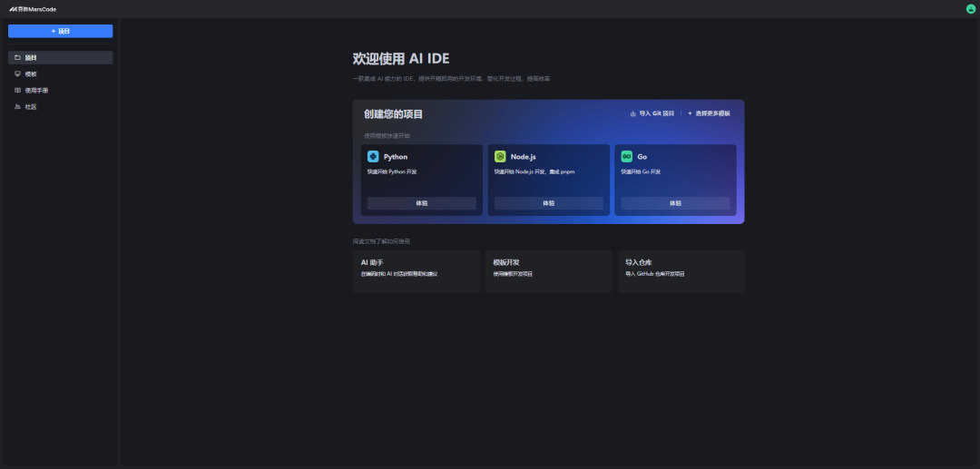Open the green user avatar menu
Screen dimensions: 980x469
click(971, 9)
